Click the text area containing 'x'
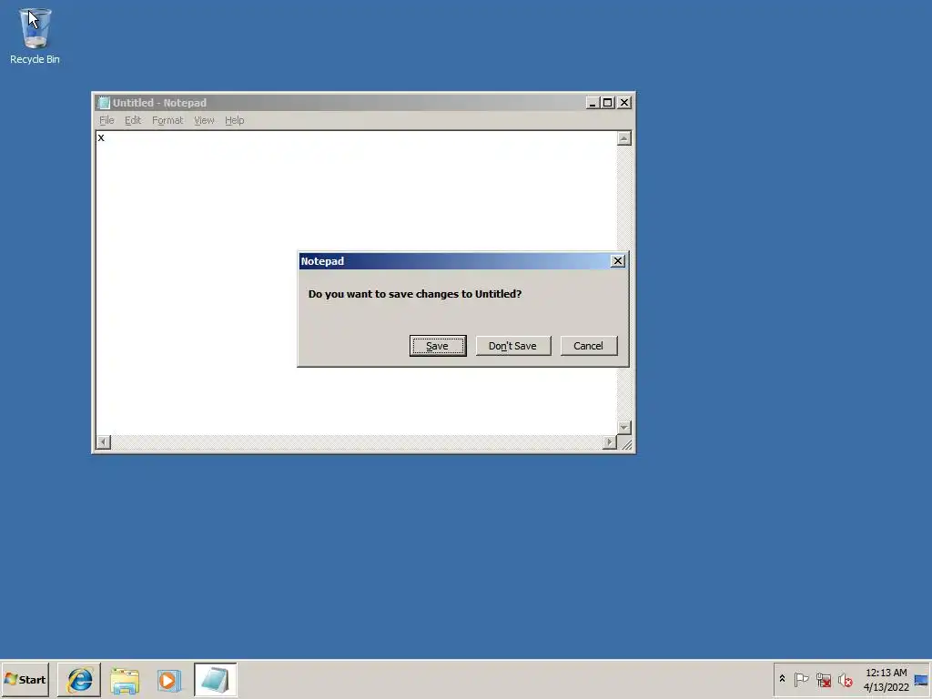 pyautogui.click(x=356, y=283)
